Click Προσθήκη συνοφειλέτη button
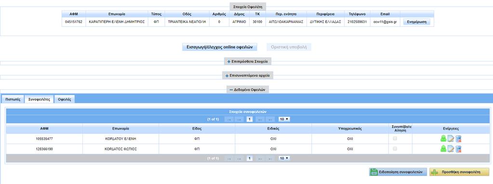493x184 pixels. click(459, 172)
